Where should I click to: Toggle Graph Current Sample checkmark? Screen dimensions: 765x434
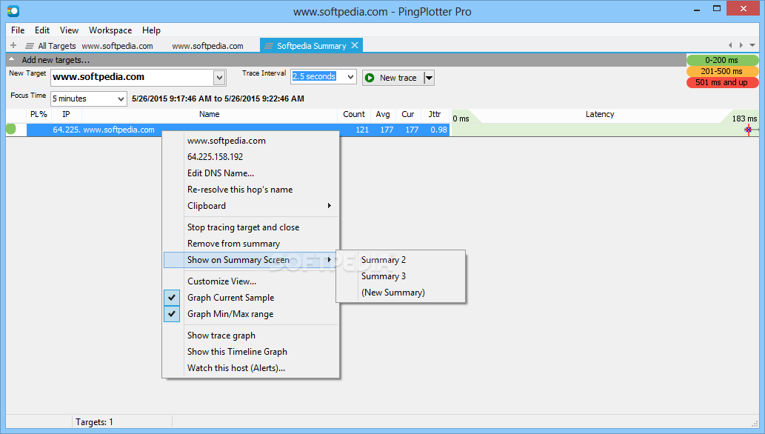click(x=172, y=297)
